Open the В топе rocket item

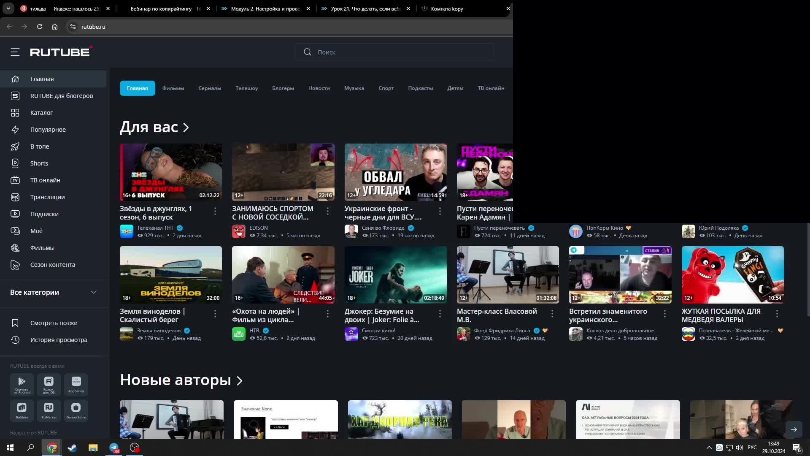(x=39, y=147)
